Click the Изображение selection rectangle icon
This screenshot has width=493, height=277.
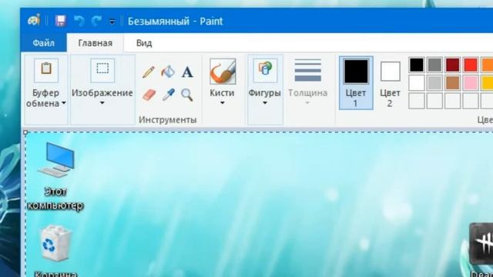click(x=102, y=70)
